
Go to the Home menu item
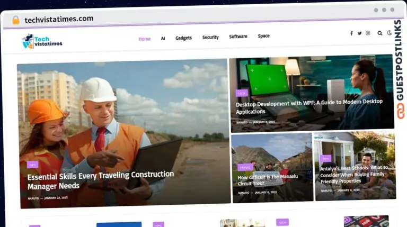145,39
